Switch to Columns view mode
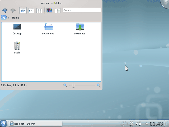 pyautogui.click(x=39, y=10)
